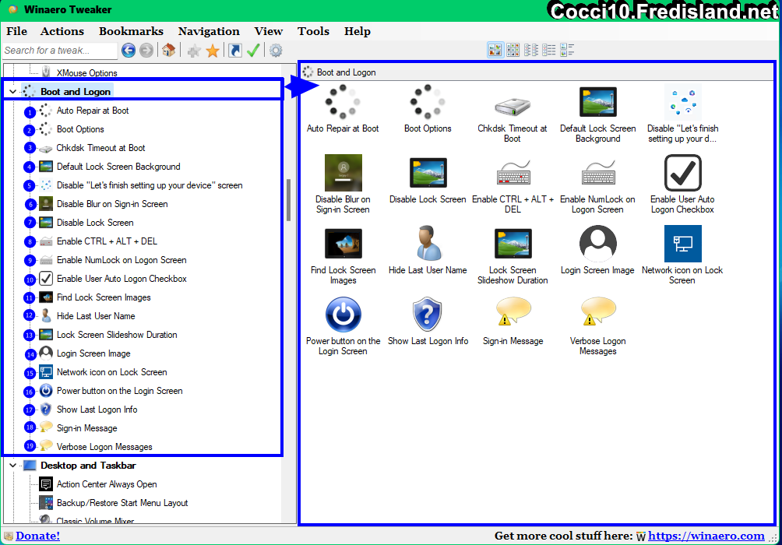The image size is (782, 545).
Task: Click the green checkmark apply icon
Action: pos(253,51)
